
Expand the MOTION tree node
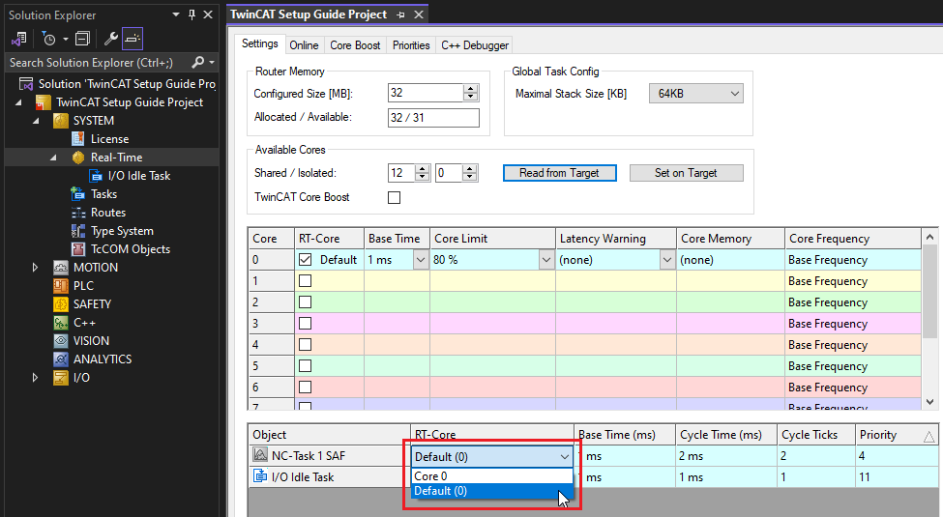pyautogui.click(x=35, y=268)
